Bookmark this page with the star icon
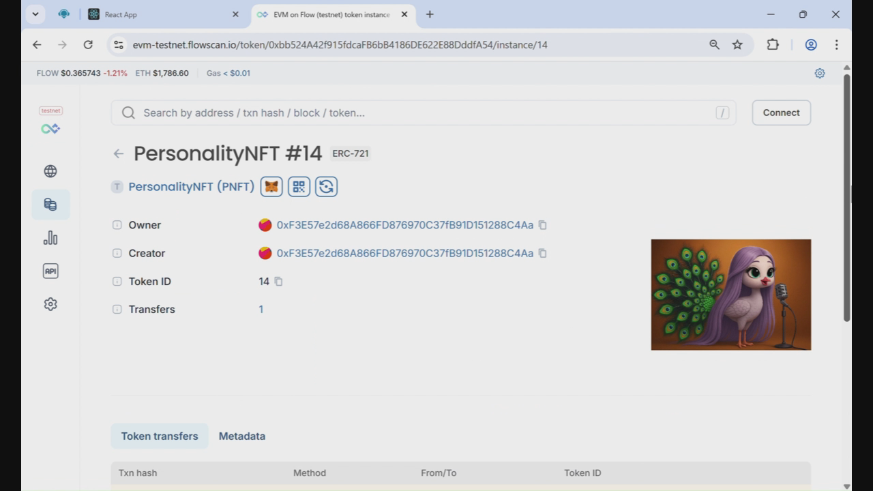Image resolution: width=873 pixels, height=491 pixels. click(x=737, y=44)
